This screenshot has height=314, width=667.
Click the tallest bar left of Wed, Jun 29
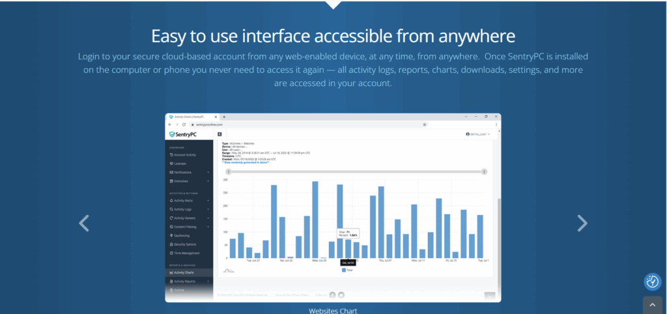tap(315, 220)
